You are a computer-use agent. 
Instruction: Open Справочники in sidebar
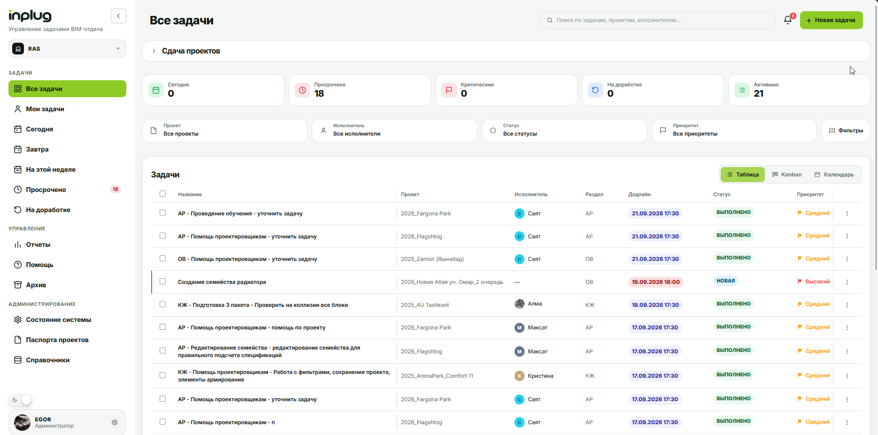(67, 360)
